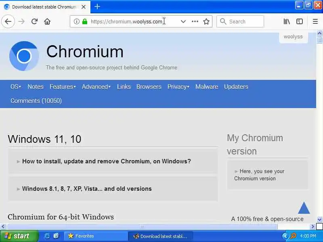This screenshot has height=242, width=323.
Task: Expand Windows 8.1, 8, 7, XP, Vista section
Action: 113,189
